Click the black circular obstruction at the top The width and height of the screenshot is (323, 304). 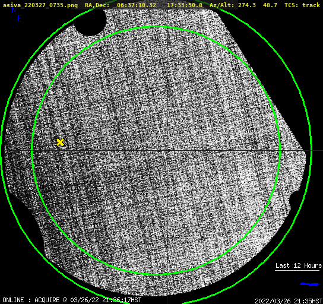(90, 22)
